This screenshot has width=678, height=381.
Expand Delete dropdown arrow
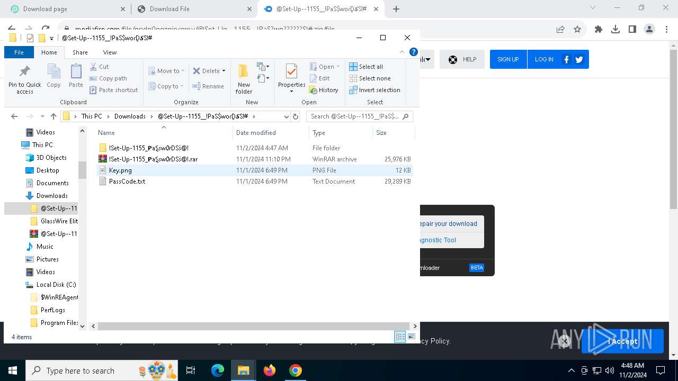coord(224,71)
